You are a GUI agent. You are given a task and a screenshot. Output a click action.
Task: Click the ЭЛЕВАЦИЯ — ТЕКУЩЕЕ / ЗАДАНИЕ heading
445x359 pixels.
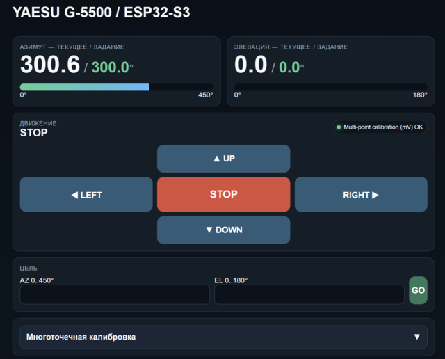click(x=291, y=47)
